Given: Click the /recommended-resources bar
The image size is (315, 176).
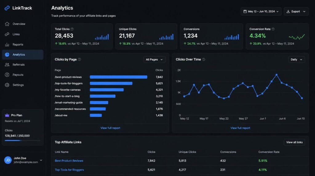Looking at the screenshot, I should pos(98,109).
